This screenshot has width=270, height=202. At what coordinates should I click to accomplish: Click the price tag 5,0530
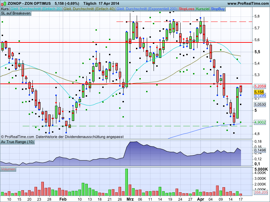pos(260,104)
